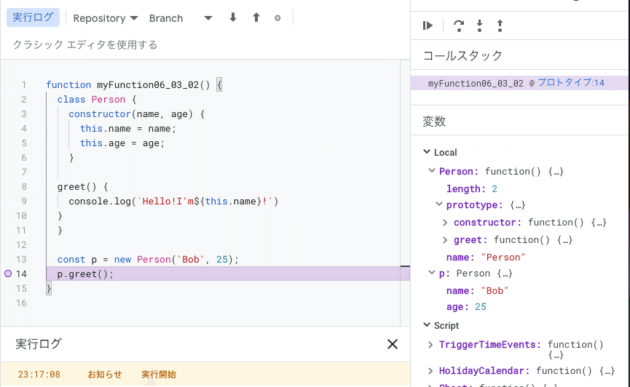630x387 pixels.
Task: Open the Repository dropdown
Action: [106, 18]
